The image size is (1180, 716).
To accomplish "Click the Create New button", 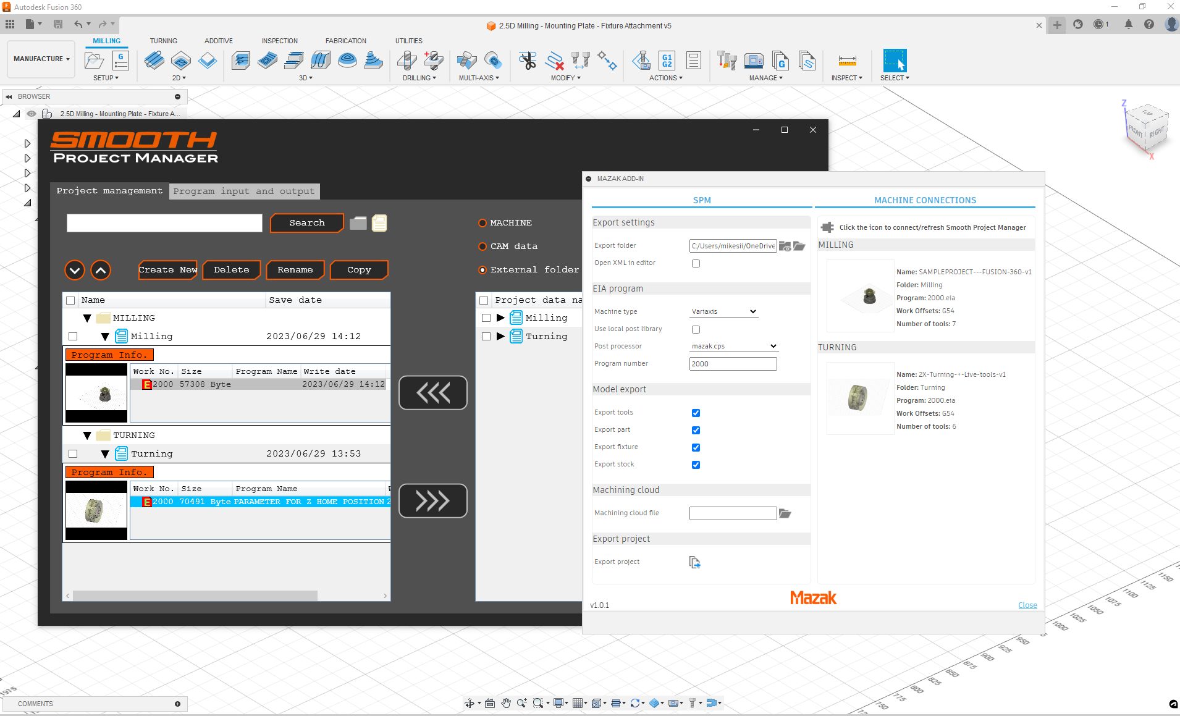I will 168,270.
